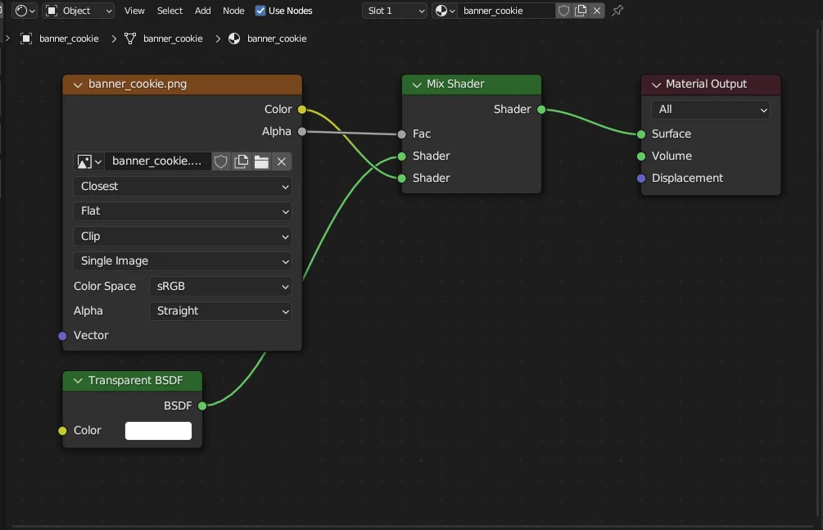Screen dimensions: 823x530
Task: Collapse the banner_cookie.png node
Action: 79,84
